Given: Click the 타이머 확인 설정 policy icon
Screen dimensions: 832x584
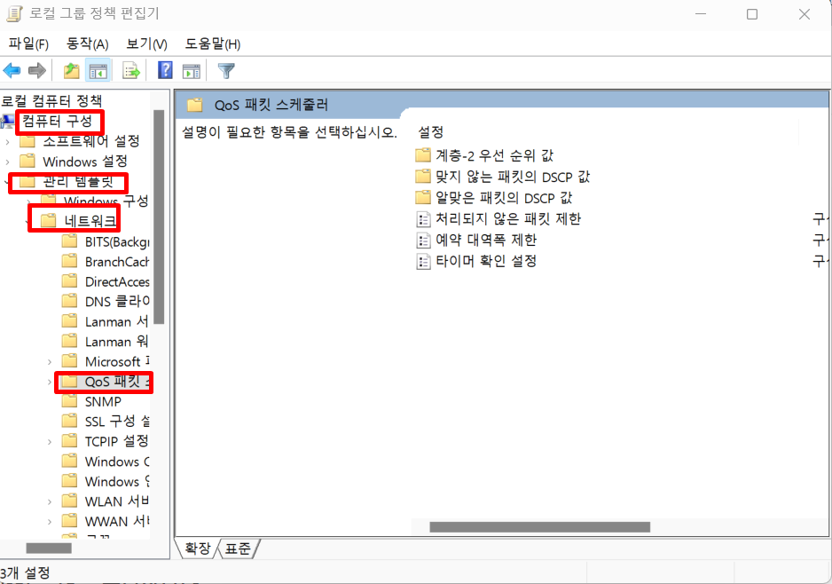Looking at the screenshot, I should coord(423,261).
